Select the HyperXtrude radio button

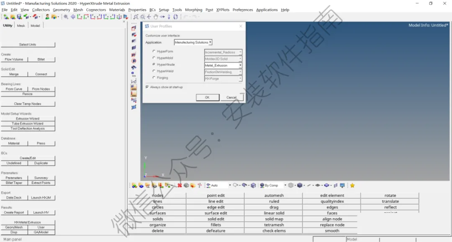pos(154,64)
